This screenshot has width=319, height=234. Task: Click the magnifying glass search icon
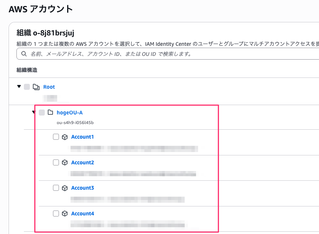[x=24, y=54]
